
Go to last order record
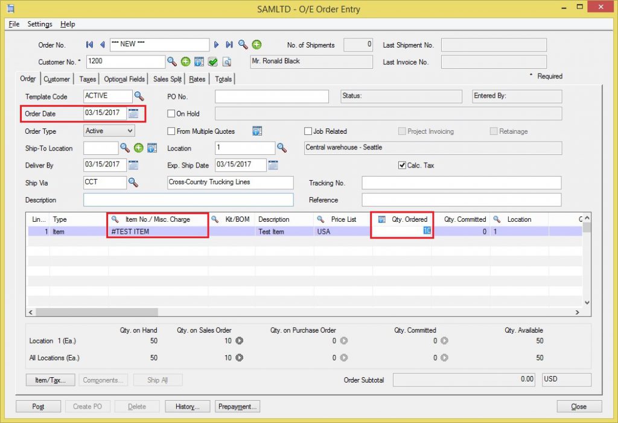click(x=229, y=45)
